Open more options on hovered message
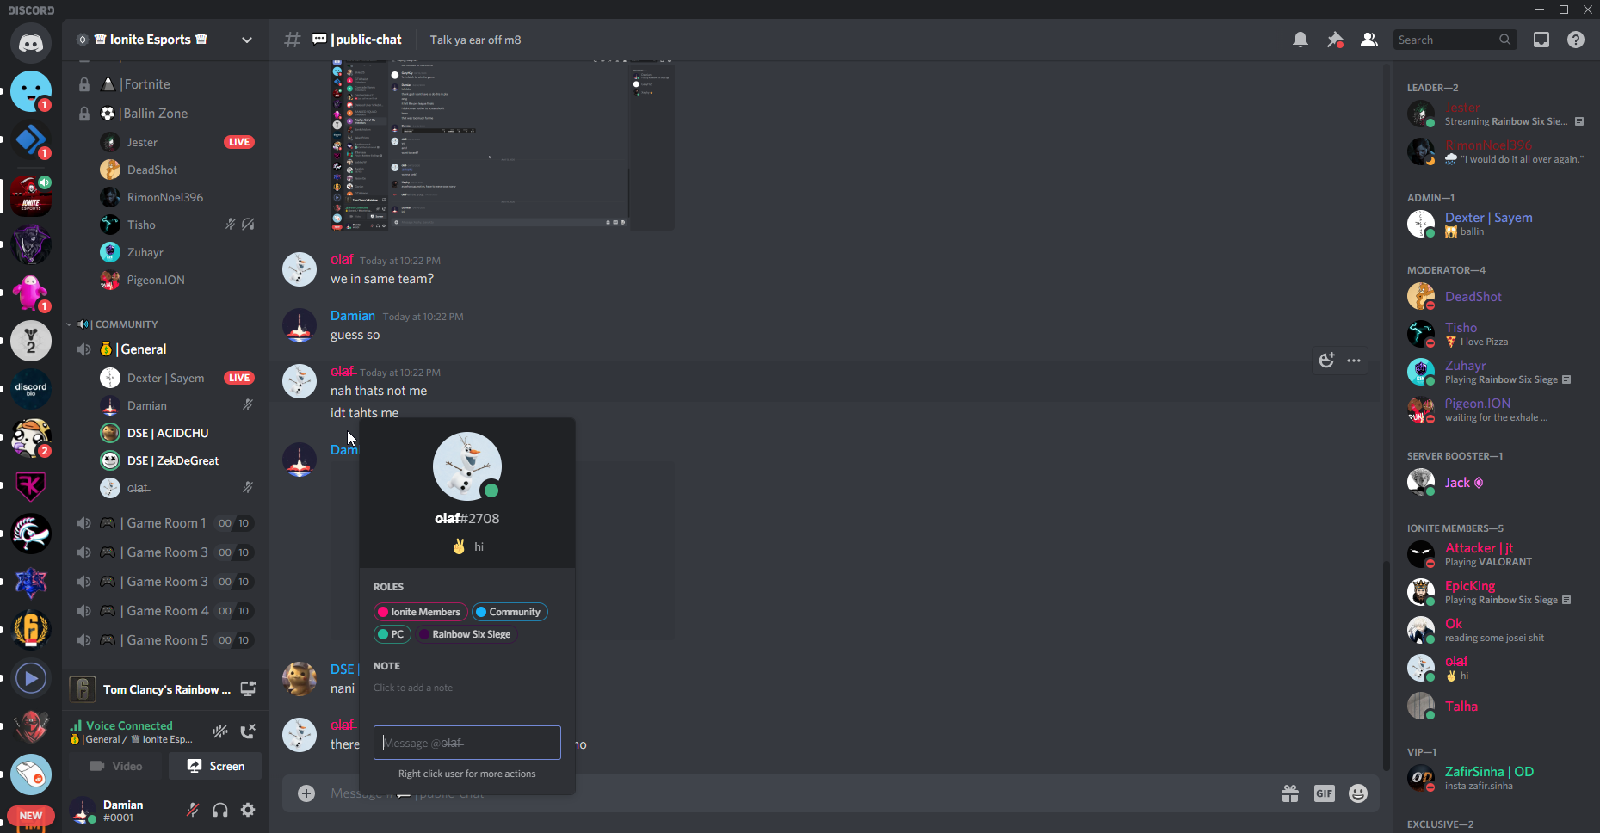Screen dimensions: 1600x833 click(x=1354, y=361)
